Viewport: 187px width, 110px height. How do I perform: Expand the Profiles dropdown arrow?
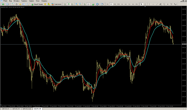[9, 4]
